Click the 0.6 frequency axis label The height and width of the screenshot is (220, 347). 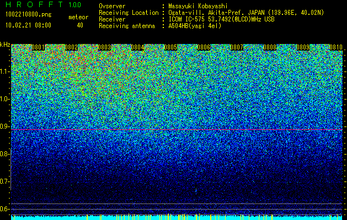4,209
